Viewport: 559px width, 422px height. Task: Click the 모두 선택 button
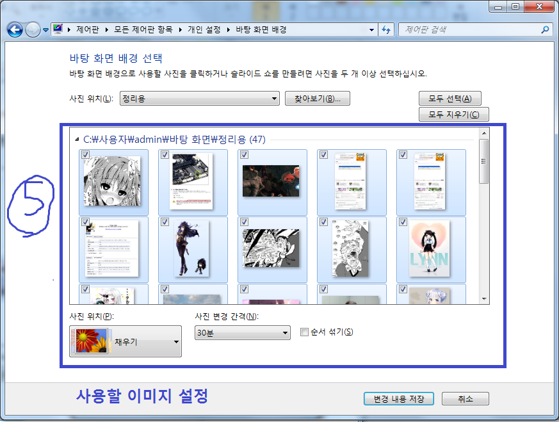[x=450, y=99]
